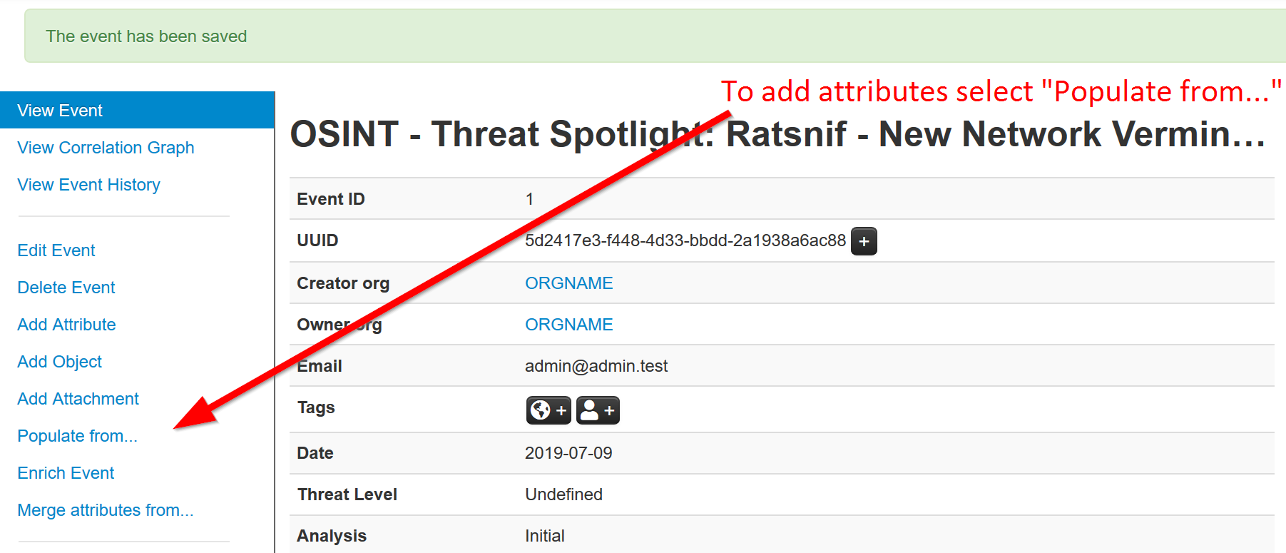The width and height of the screenshot is (1286, 553).
Task: Click the plus button next to UUID
Action: 864,241
